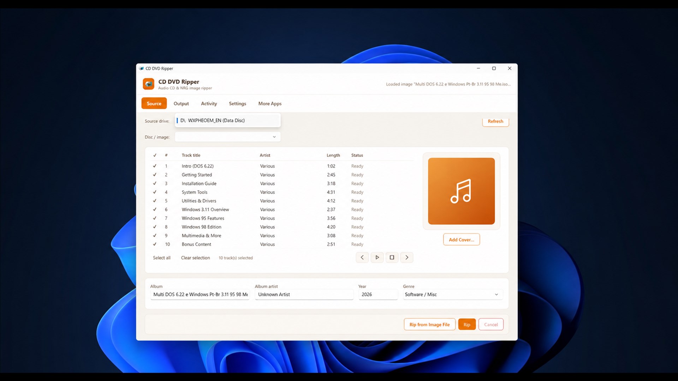The width and height of the screenshot is (678, 381).
Task: Open the Source drive dropdown
Action: point(228,120)
